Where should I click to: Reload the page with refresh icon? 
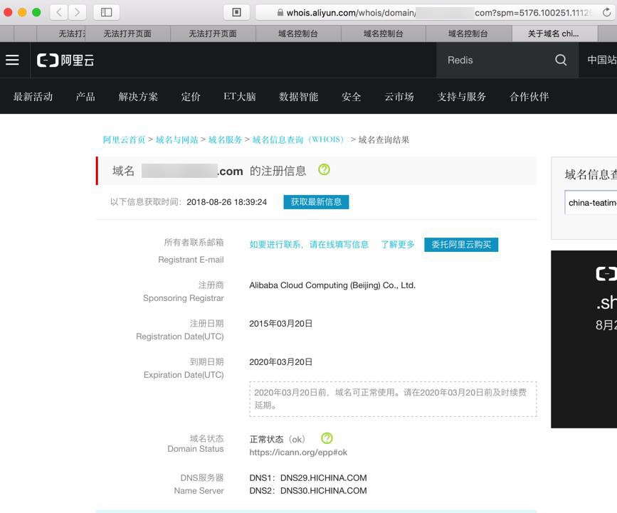tap(606, 13)
